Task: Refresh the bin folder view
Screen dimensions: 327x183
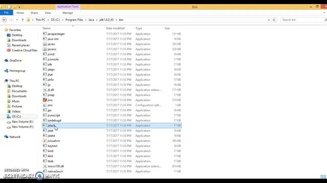Action: tap(274, 20)
